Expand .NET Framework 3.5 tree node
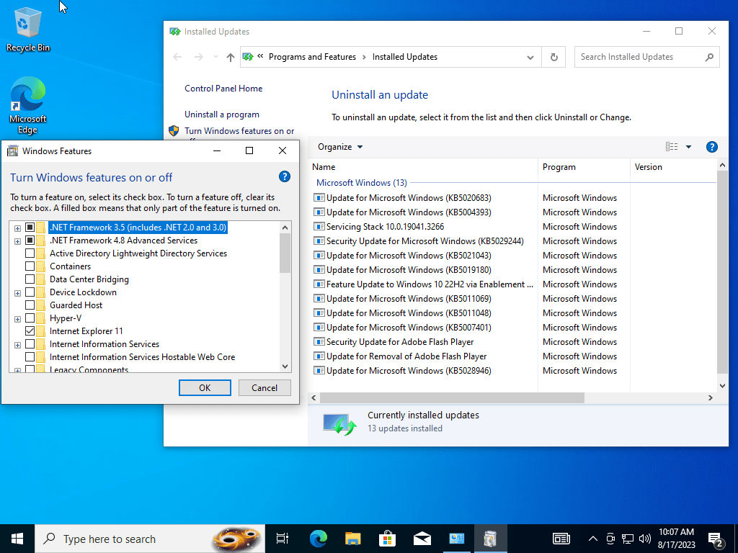The height and width of the screenshot is (553, 738). (17, 228)
